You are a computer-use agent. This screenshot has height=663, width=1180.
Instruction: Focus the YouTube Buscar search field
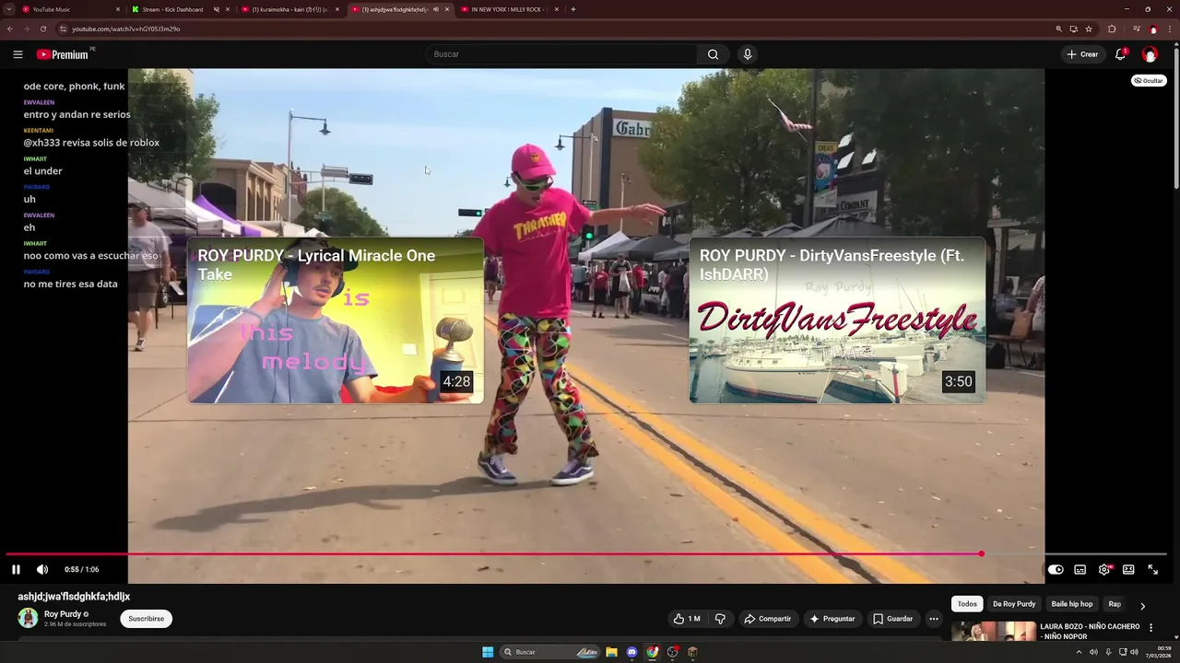[x=560, y=54]
